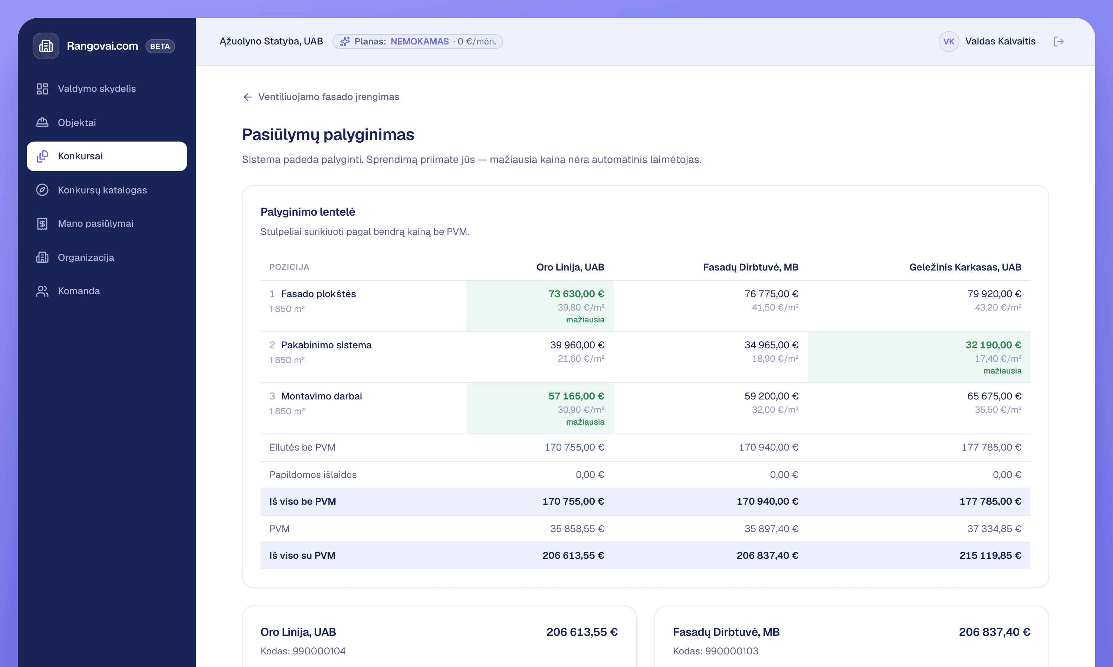This screenshot has height=667, width=1113.
Task: Click the Konkursų katalogas compass icon
Action: point(42,190)
